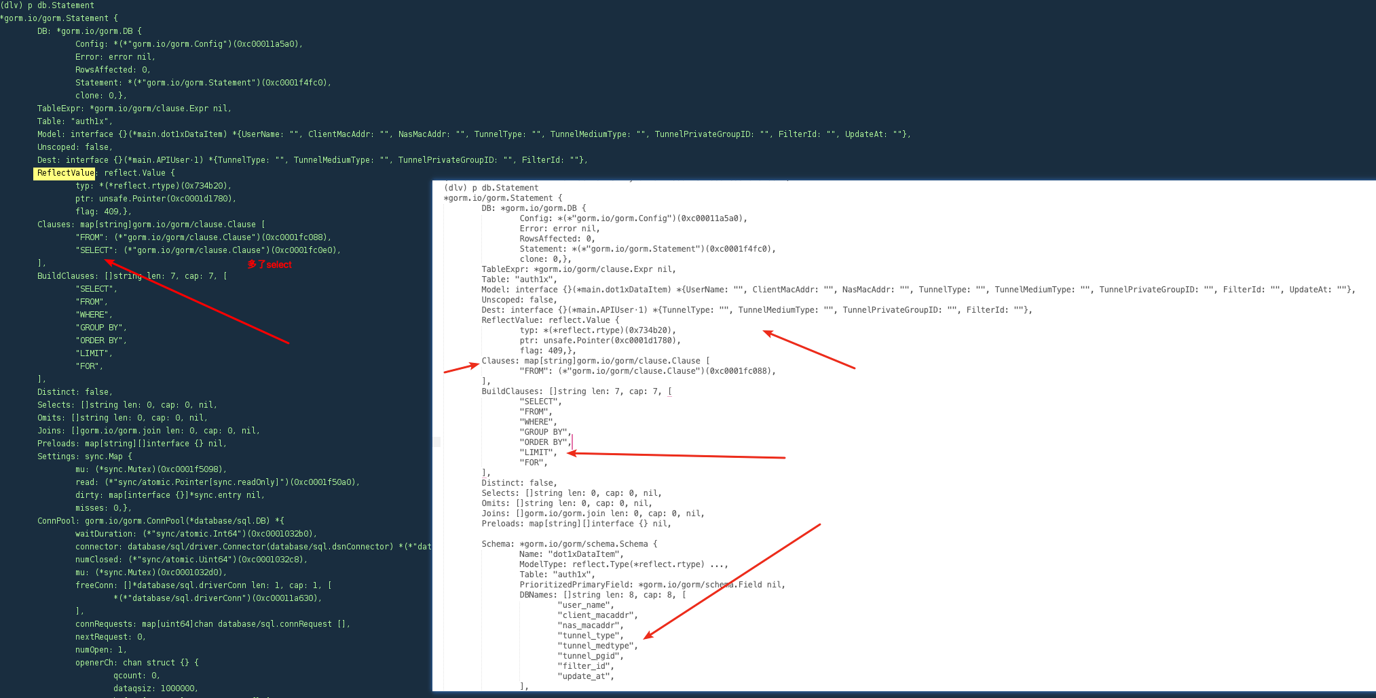Click "TableExpr" line in dark terminal

click(134, 109)
